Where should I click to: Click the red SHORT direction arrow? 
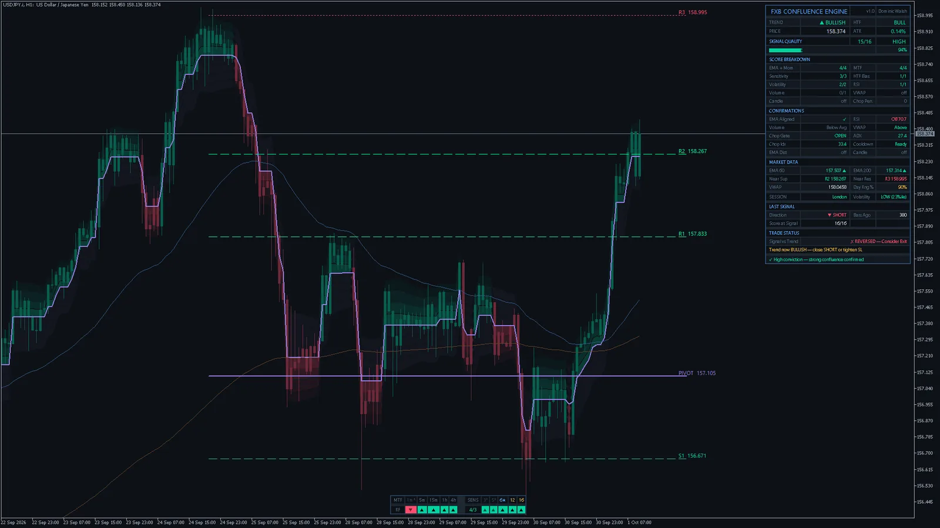click(830, 215)
